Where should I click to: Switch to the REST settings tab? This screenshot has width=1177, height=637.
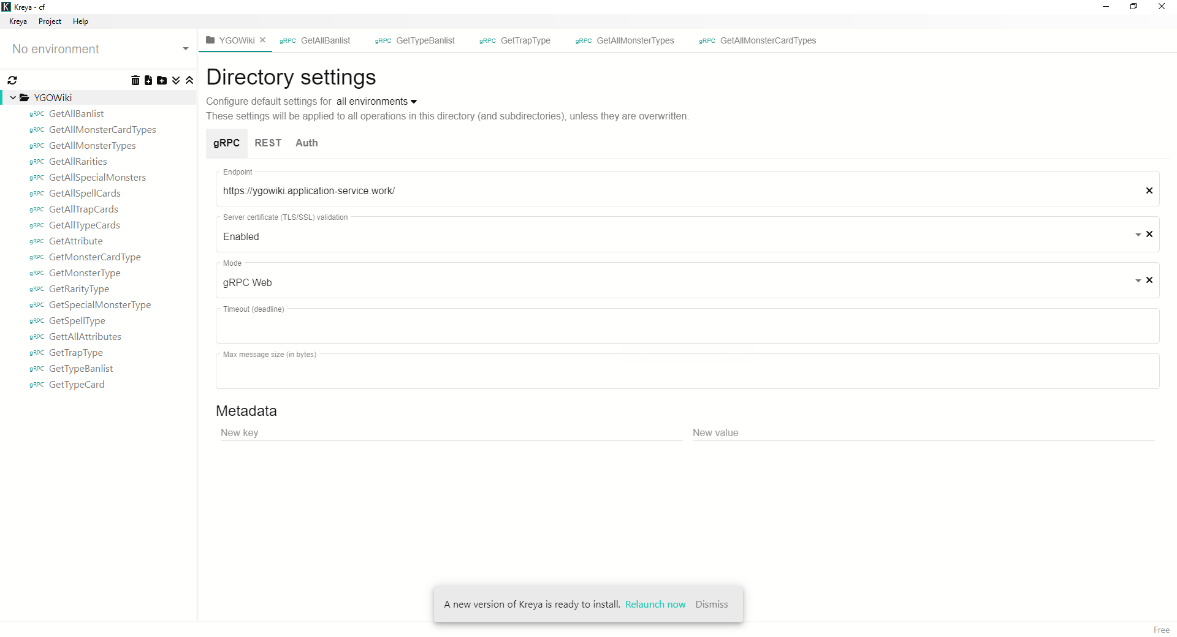(268, 143)
